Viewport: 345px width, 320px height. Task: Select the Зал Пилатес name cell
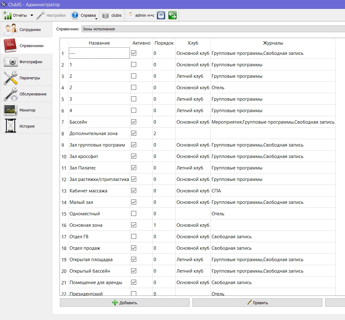[x=99, y=168]
